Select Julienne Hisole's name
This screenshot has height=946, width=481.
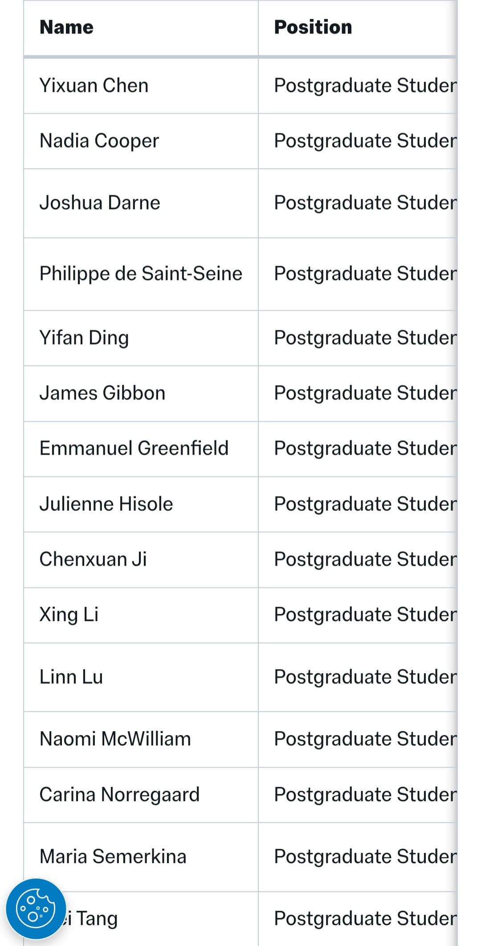[x=106, y=504]
